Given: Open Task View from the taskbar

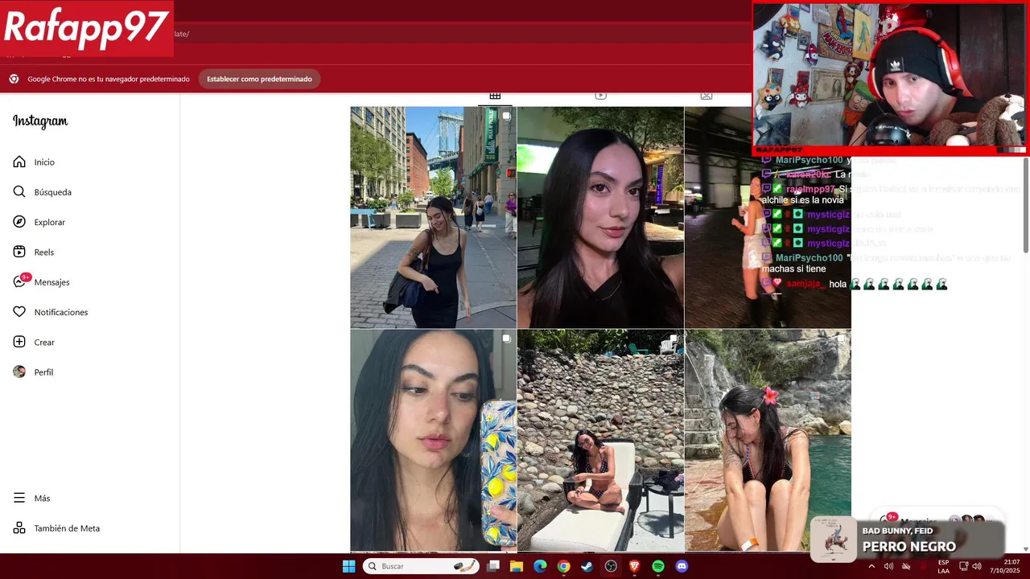Looking at the screenshot, I should click(493, 566).
